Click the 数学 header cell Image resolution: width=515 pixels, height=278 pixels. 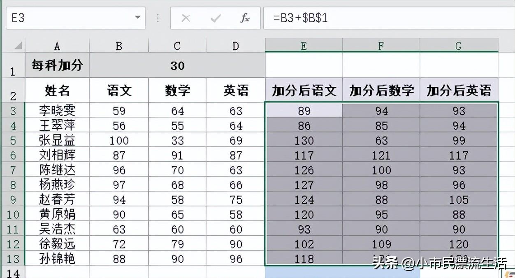[177, 90]
